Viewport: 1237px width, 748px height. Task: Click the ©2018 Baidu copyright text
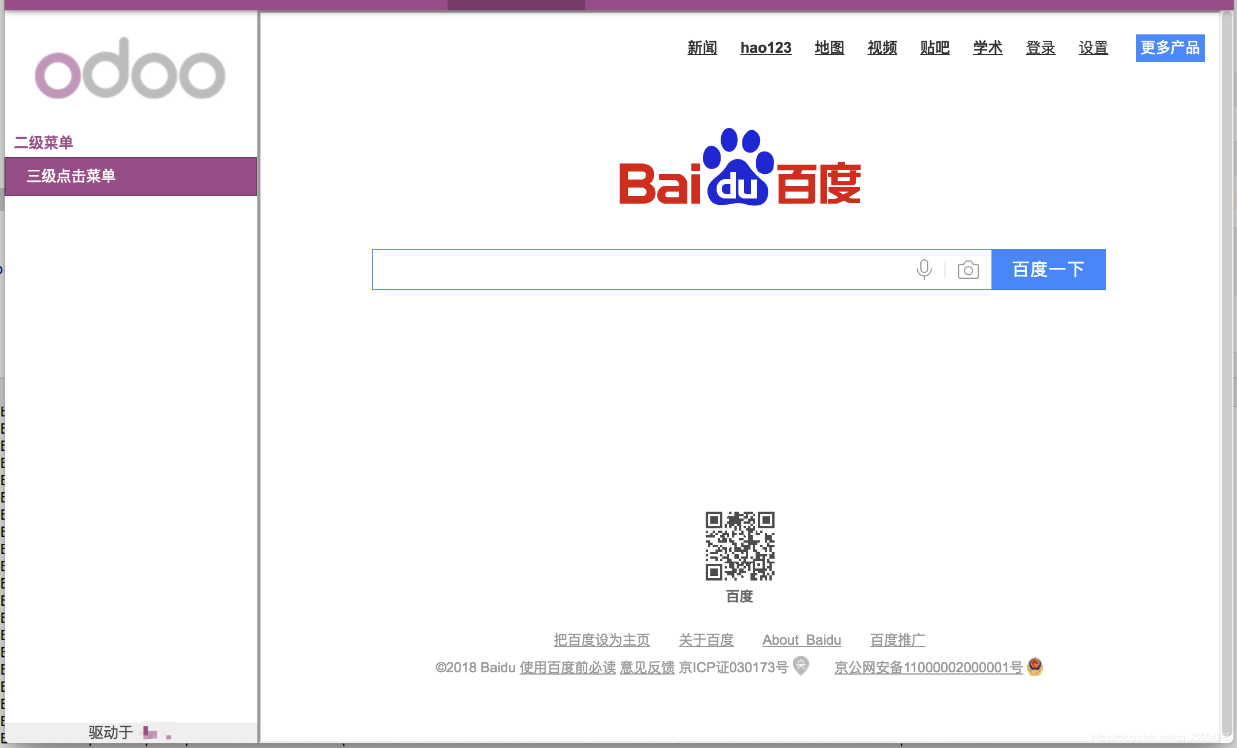pos(476,667)
